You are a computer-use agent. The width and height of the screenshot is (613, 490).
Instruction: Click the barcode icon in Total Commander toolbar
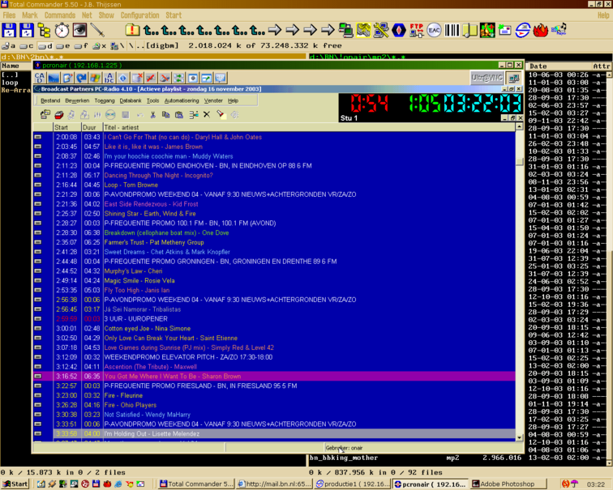coord(452,30)
